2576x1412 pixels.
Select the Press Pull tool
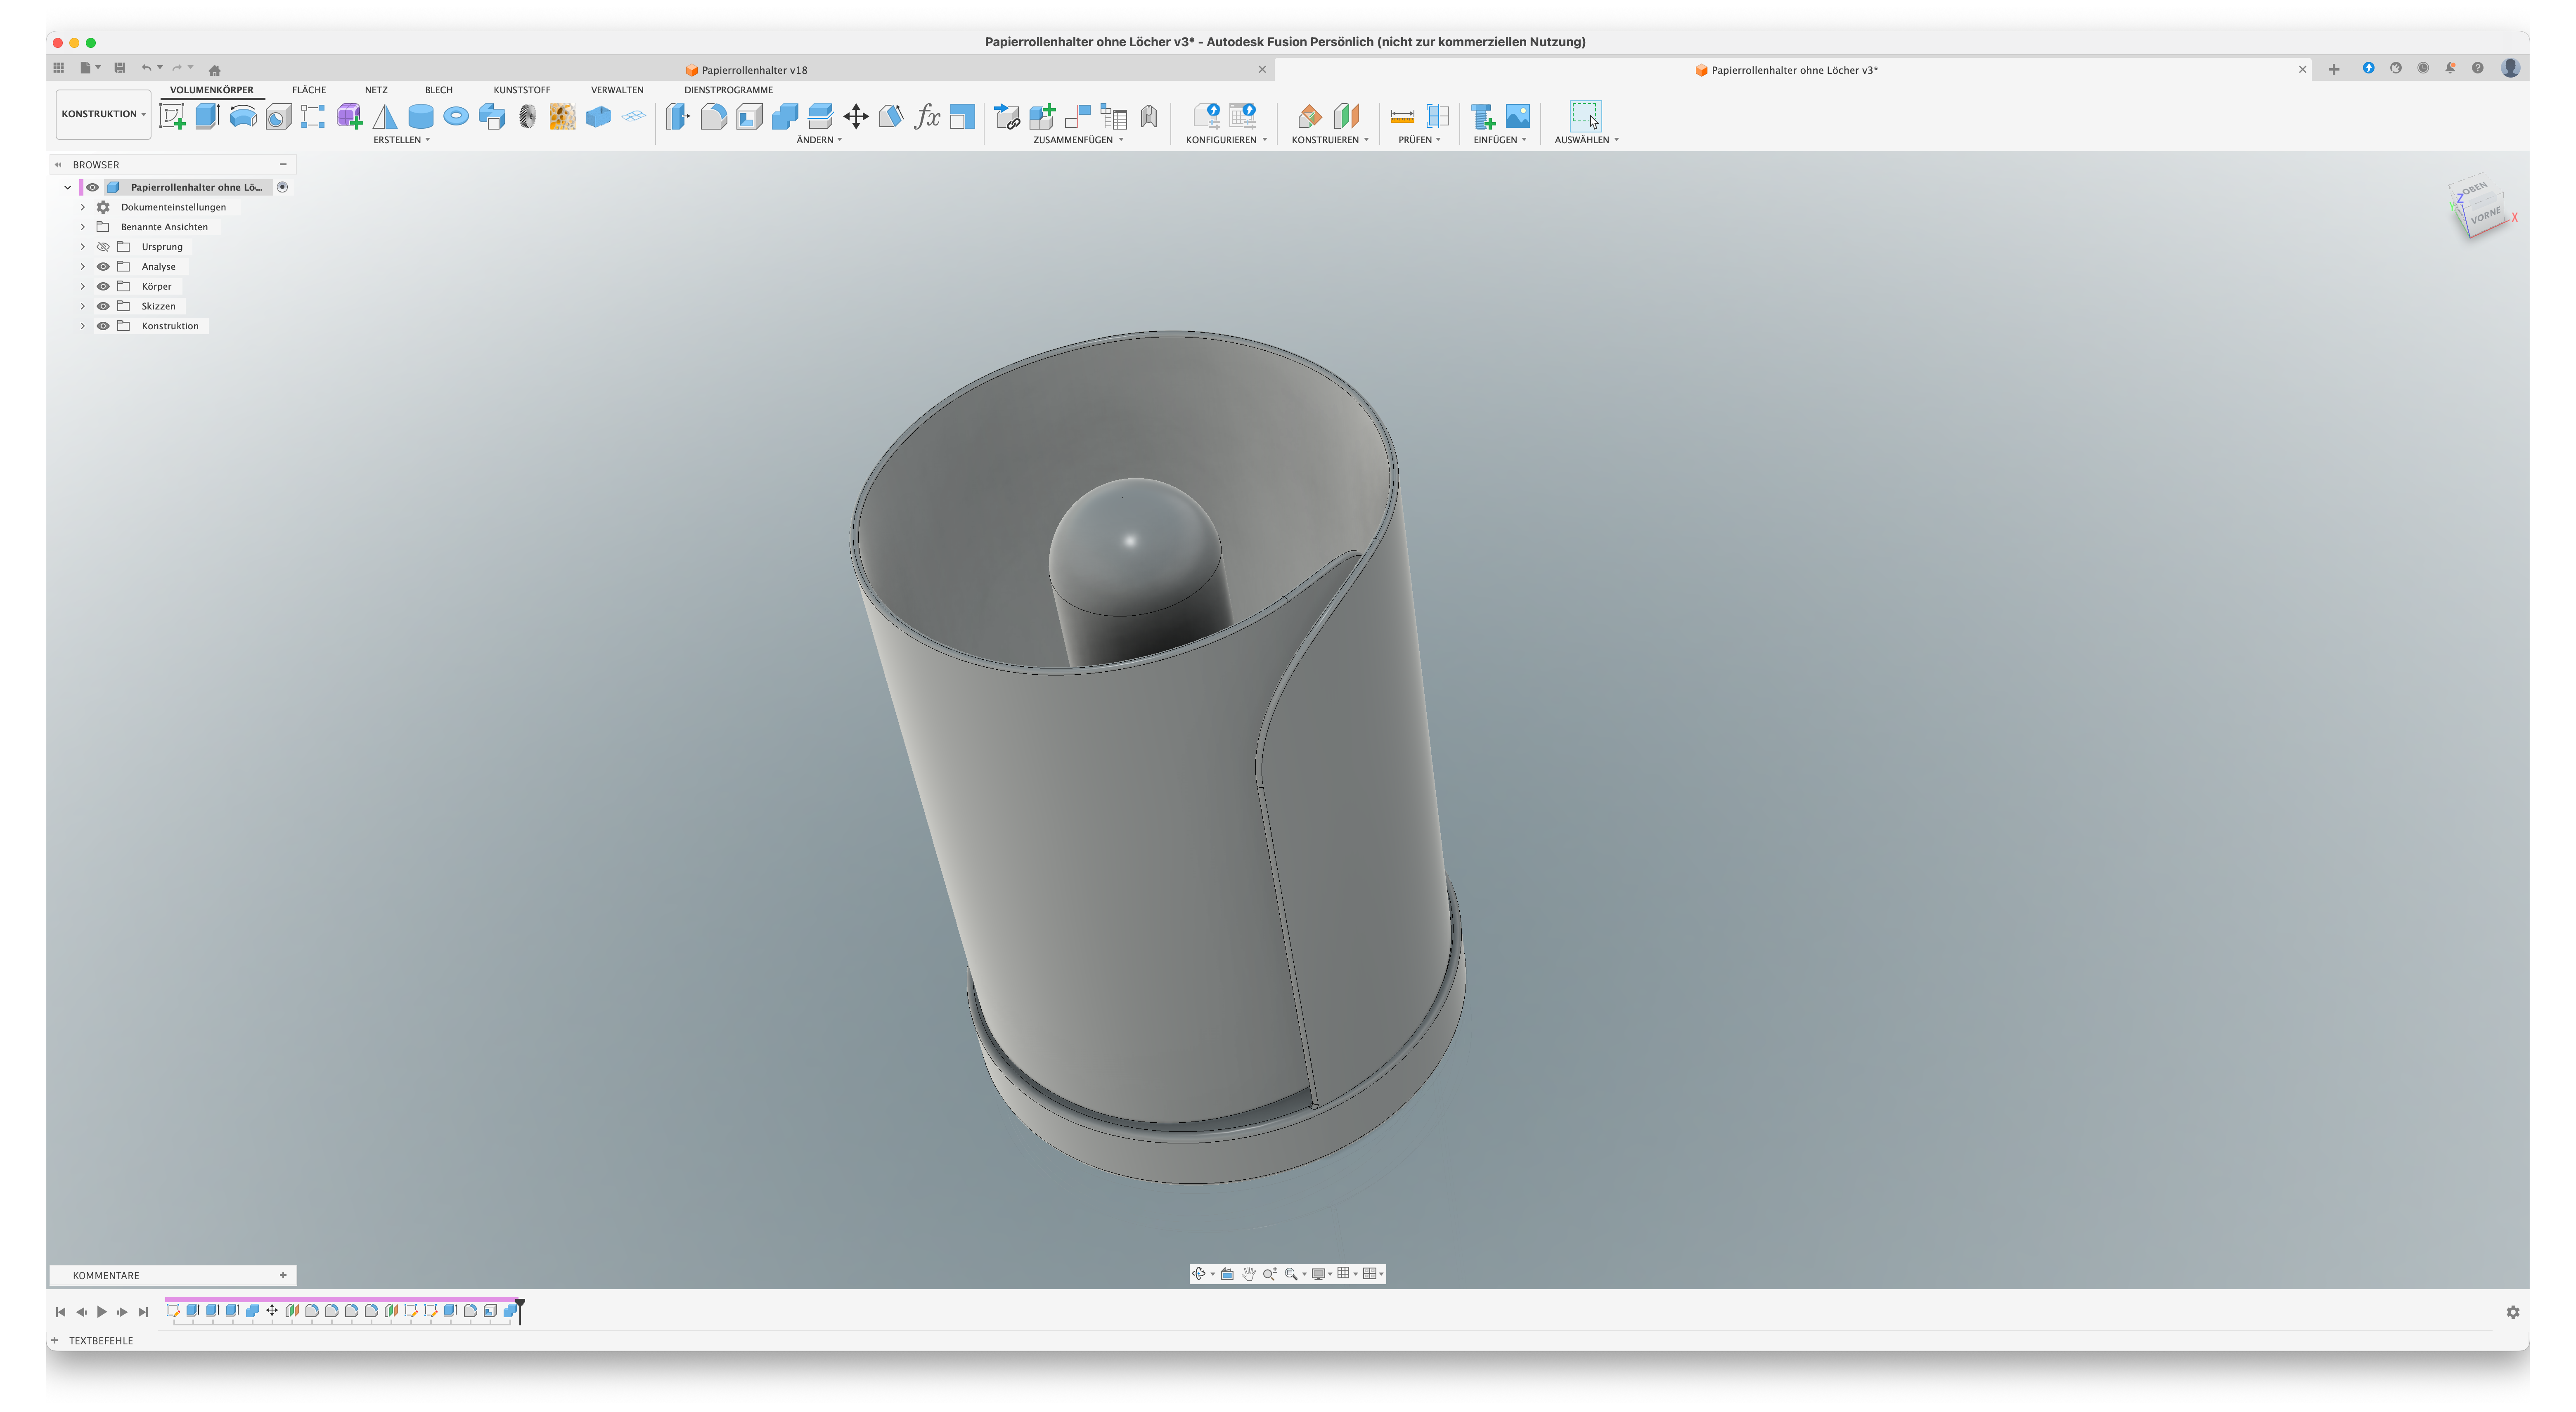678,117
